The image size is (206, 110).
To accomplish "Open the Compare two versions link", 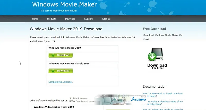I will pos(61,82).
